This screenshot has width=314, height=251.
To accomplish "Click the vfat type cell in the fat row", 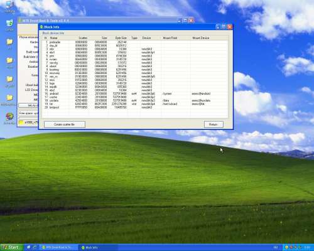I will coord(134,104).
